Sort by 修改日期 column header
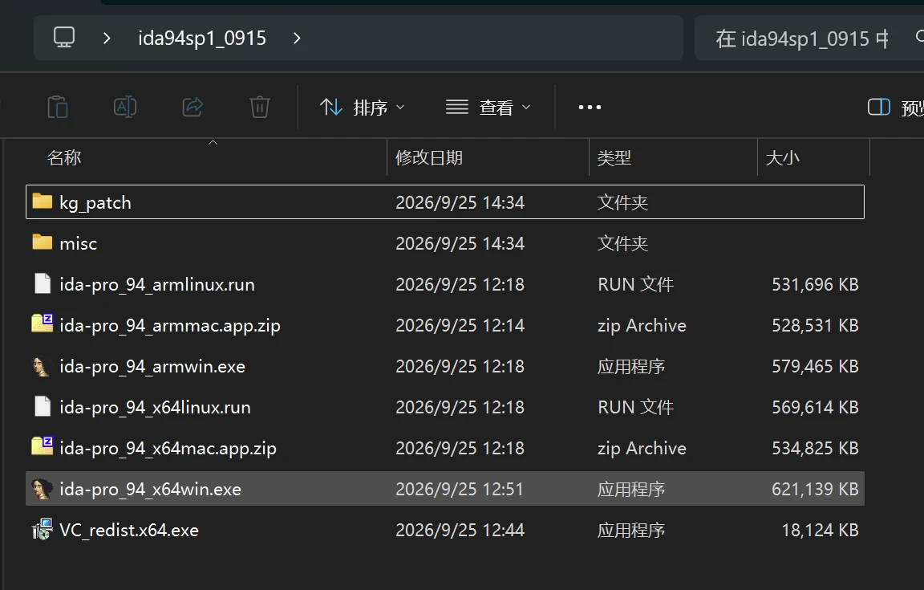Viewport: 924px width, 590px height. 429,157
